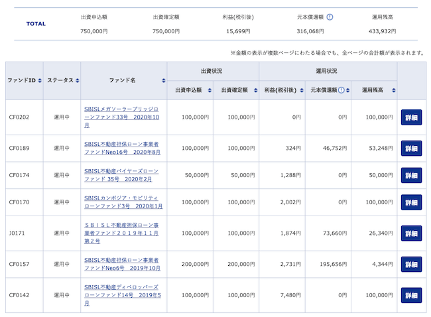
Task: Open SBISL不動産担保ローン事業者ファンドNeo16号 link
Action: (122, 148)
